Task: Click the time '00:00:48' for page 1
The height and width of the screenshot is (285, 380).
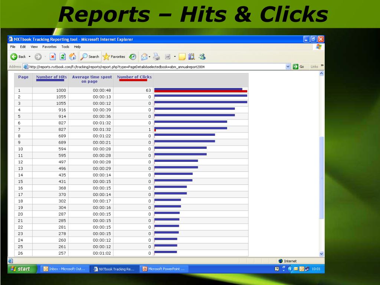Action: [102, 90]
